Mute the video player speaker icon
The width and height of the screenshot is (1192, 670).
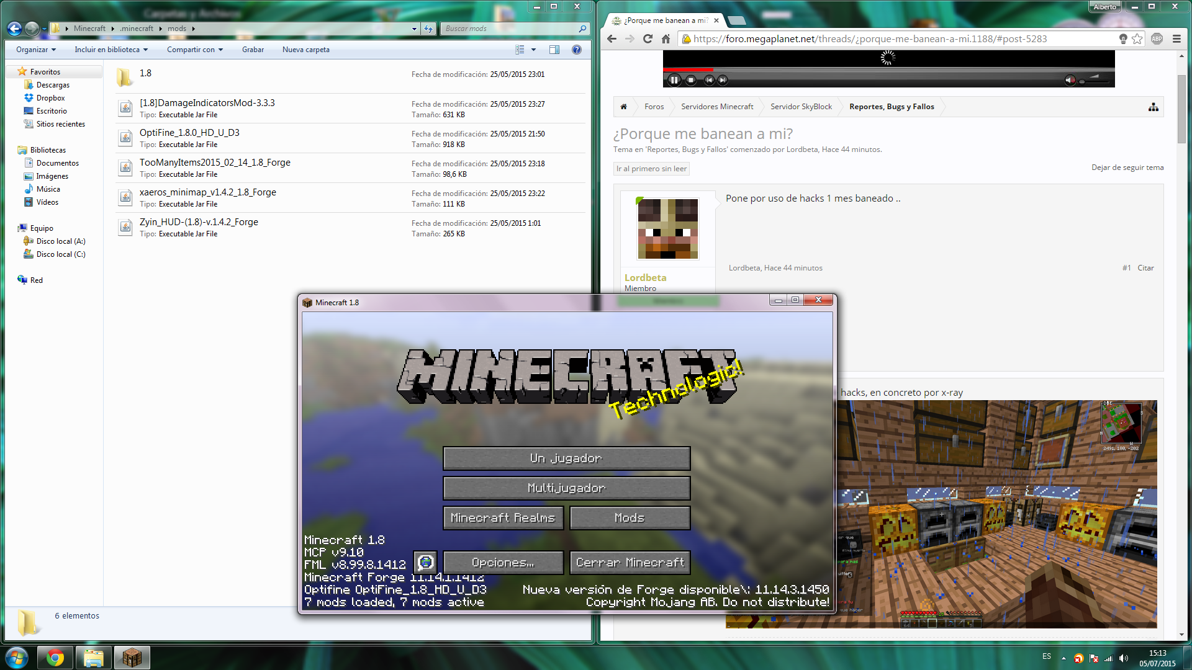(x=1070, y=80)
